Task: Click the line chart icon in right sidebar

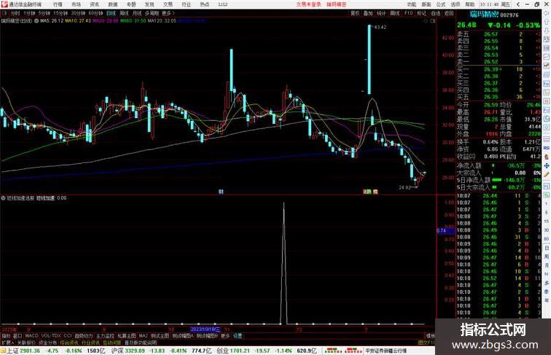Action: point(546,57)
